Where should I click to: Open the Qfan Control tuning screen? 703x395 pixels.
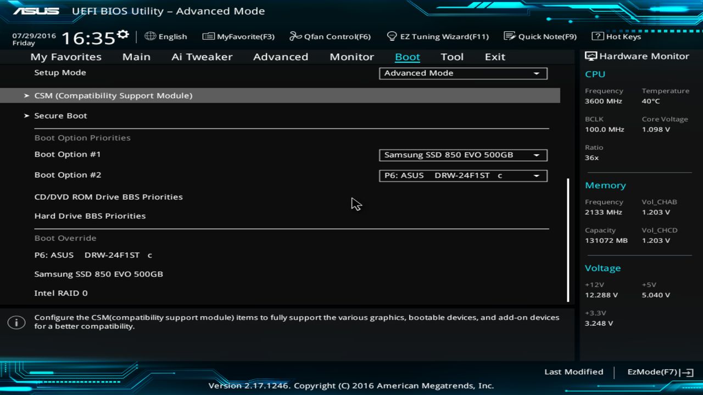330,36
